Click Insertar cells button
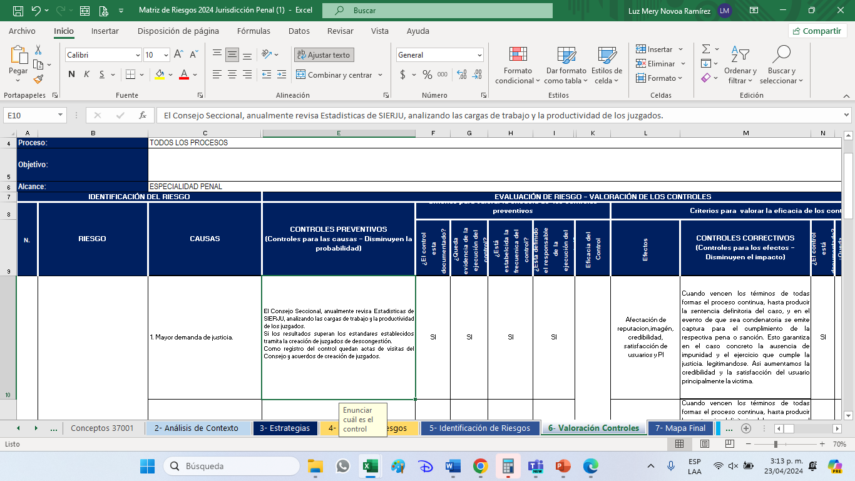The height and width of the screenshot is (481, 855). pos(654,49)
